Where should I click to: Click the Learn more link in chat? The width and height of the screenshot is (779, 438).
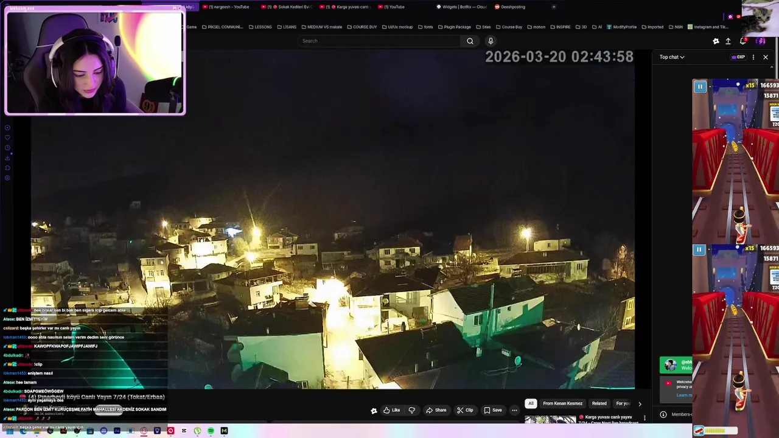pyautogui.click(x=684, y=395)
